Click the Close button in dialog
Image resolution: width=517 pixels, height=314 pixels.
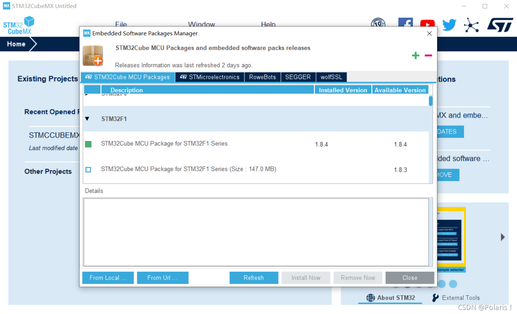[x=410, y=278]
